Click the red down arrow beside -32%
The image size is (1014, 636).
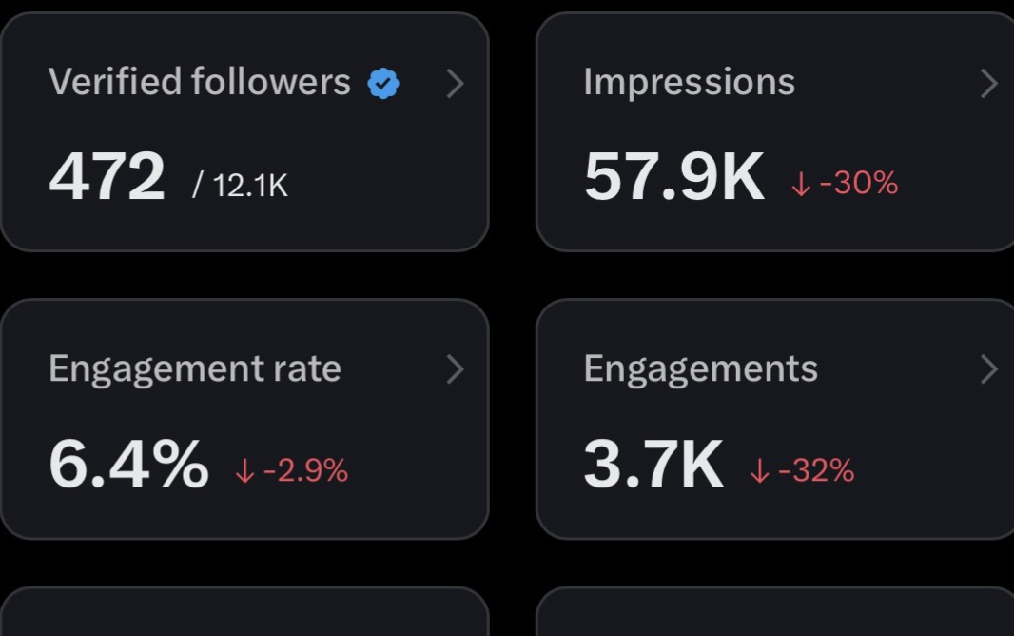pyautogui.click(x=759, y=471)
